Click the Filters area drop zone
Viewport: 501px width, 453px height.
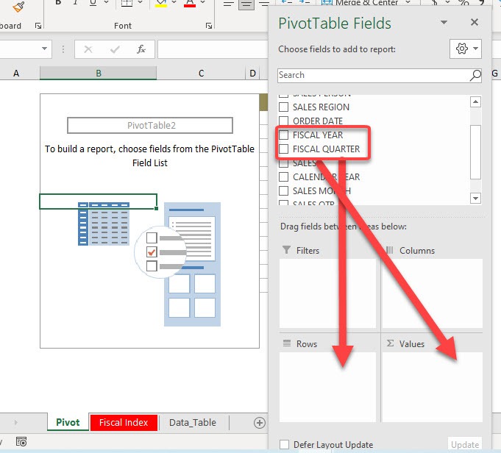[328, 293]
